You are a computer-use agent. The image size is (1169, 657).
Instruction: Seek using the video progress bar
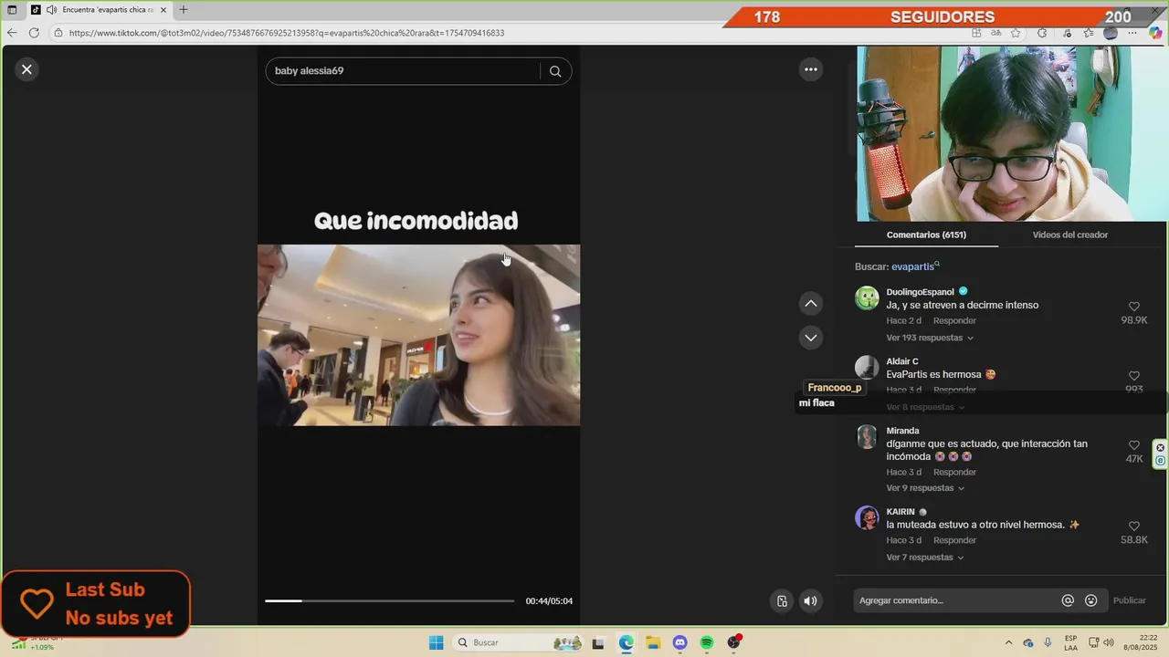coord(390,600)
